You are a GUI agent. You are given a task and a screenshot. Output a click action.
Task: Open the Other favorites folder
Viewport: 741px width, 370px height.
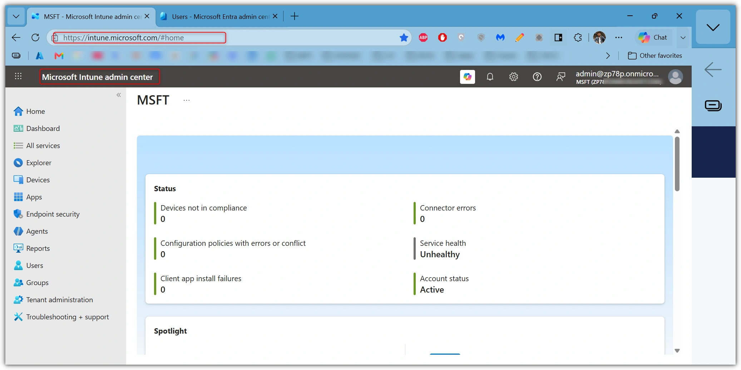(655, 56)
